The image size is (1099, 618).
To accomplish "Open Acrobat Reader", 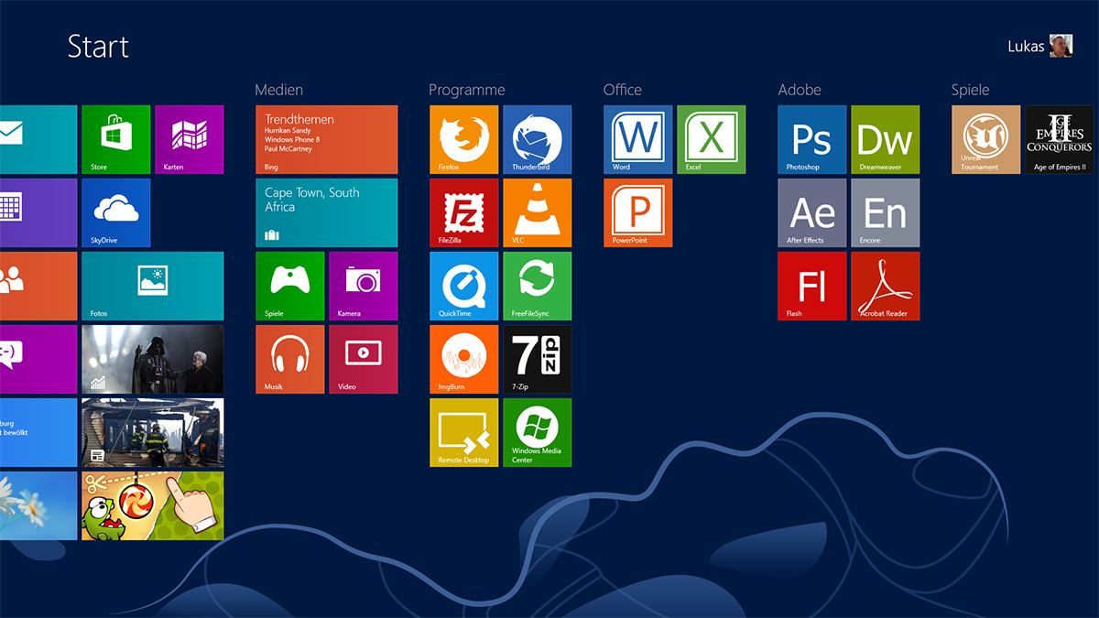I will (x=885, y=286).
